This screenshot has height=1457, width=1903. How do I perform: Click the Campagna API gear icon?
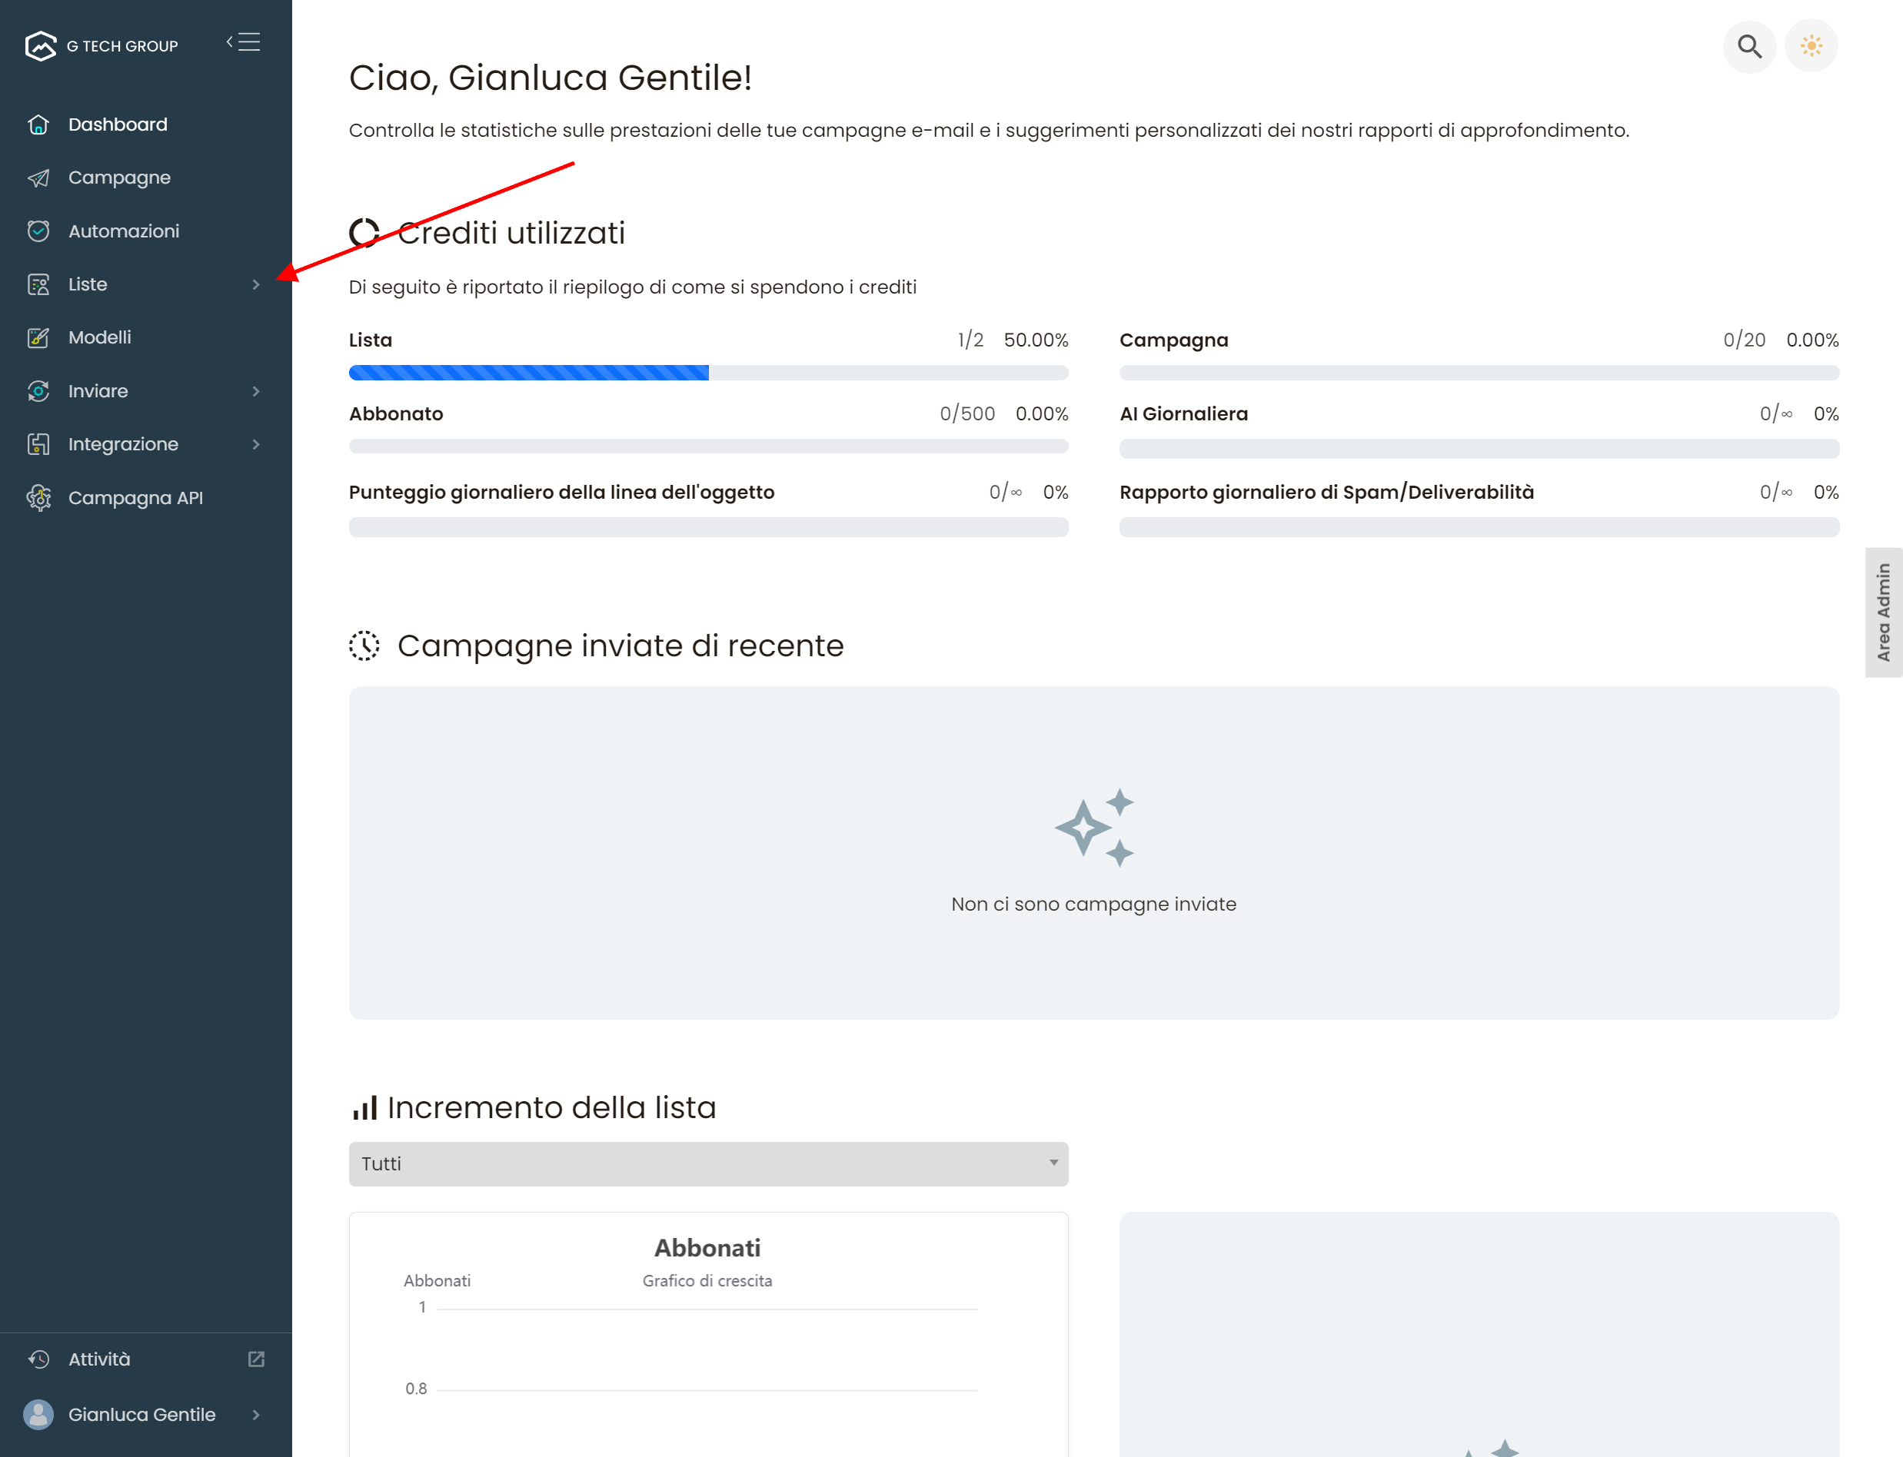coord(38,498)
